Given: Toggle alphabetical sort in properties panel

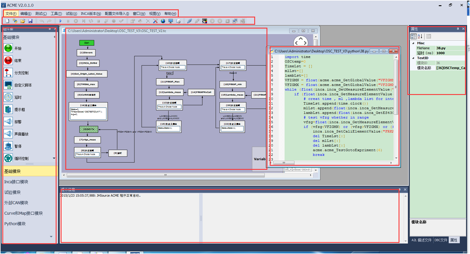Looking at the screenshot, I should pyautogui.click(x=420, y=36).
